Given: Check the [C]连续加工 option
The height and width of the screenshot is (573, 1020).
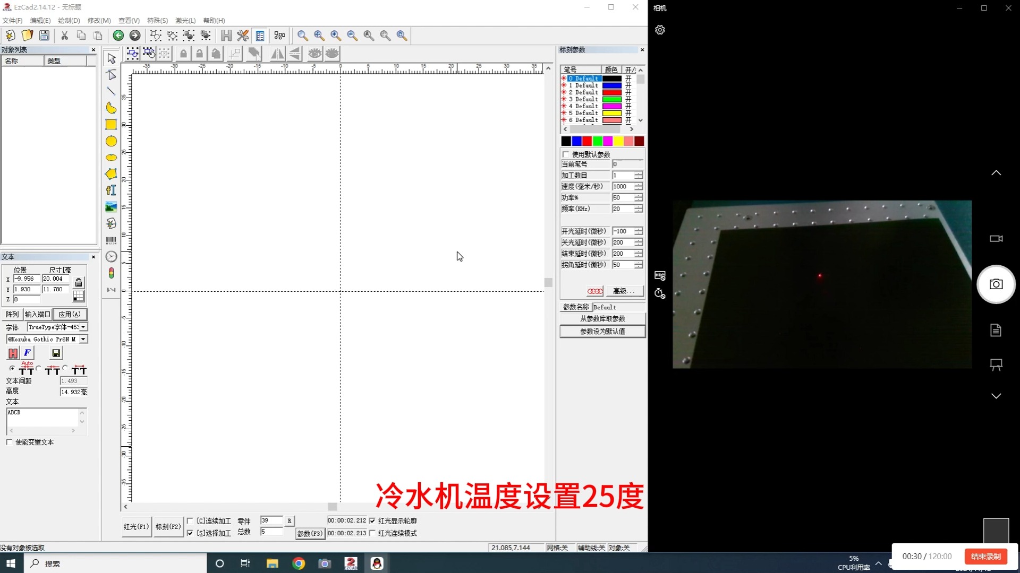Looking at the screenshot, I should pyautogui.click(x=191, y=520).
